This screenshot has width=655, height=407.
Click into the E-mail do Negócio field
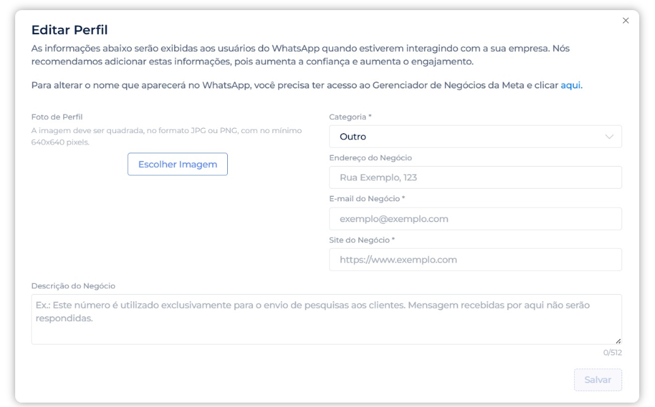475,219
